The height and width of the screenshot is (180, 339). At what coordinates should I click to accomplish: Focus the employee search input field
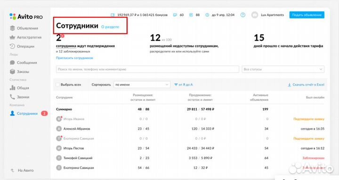point(147,69)
